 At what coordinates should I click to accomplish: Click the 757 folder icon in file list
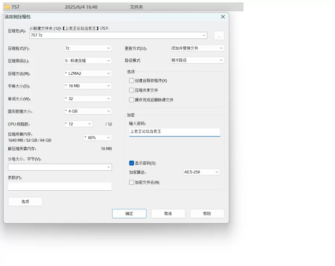7,7
